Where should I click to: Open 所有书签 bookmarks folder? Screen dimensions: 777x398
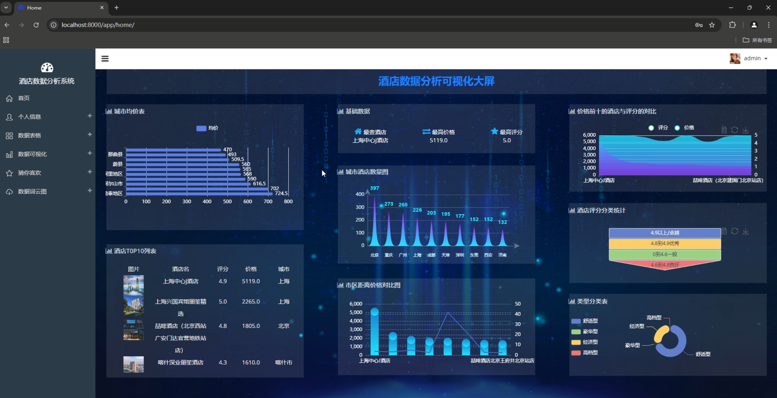pos(757,40)
